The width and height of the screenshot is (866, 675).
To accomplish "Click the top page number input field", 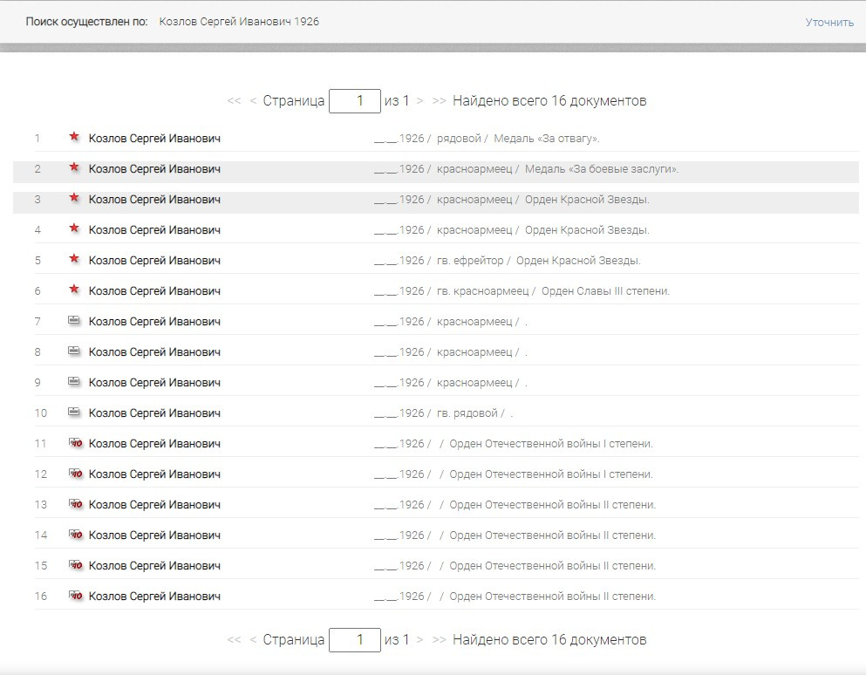I will (x=354, y=101).
